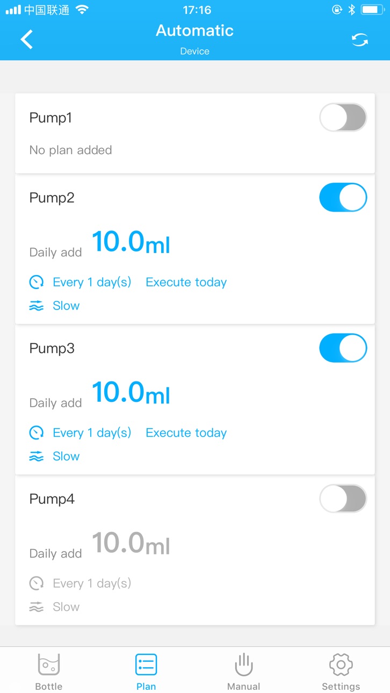The image size is (390, 693).
Task: Tap Pump3 clock interval icon
Action: pos(36,432)
